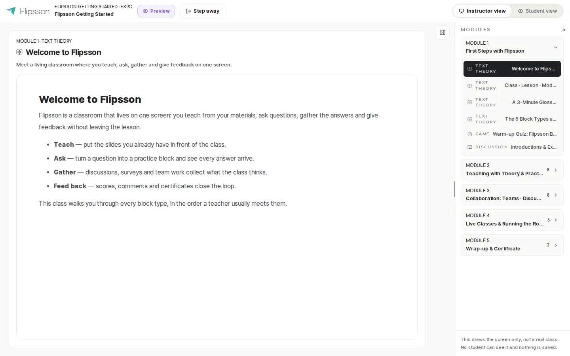Click the MODULES sidebar header

coord(475,30)
